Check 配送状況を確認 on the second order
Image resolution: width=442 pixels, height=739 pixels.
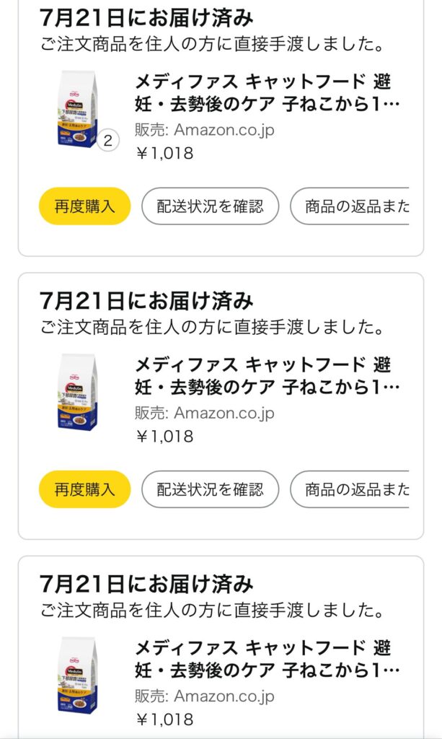(x=210, y=489)
